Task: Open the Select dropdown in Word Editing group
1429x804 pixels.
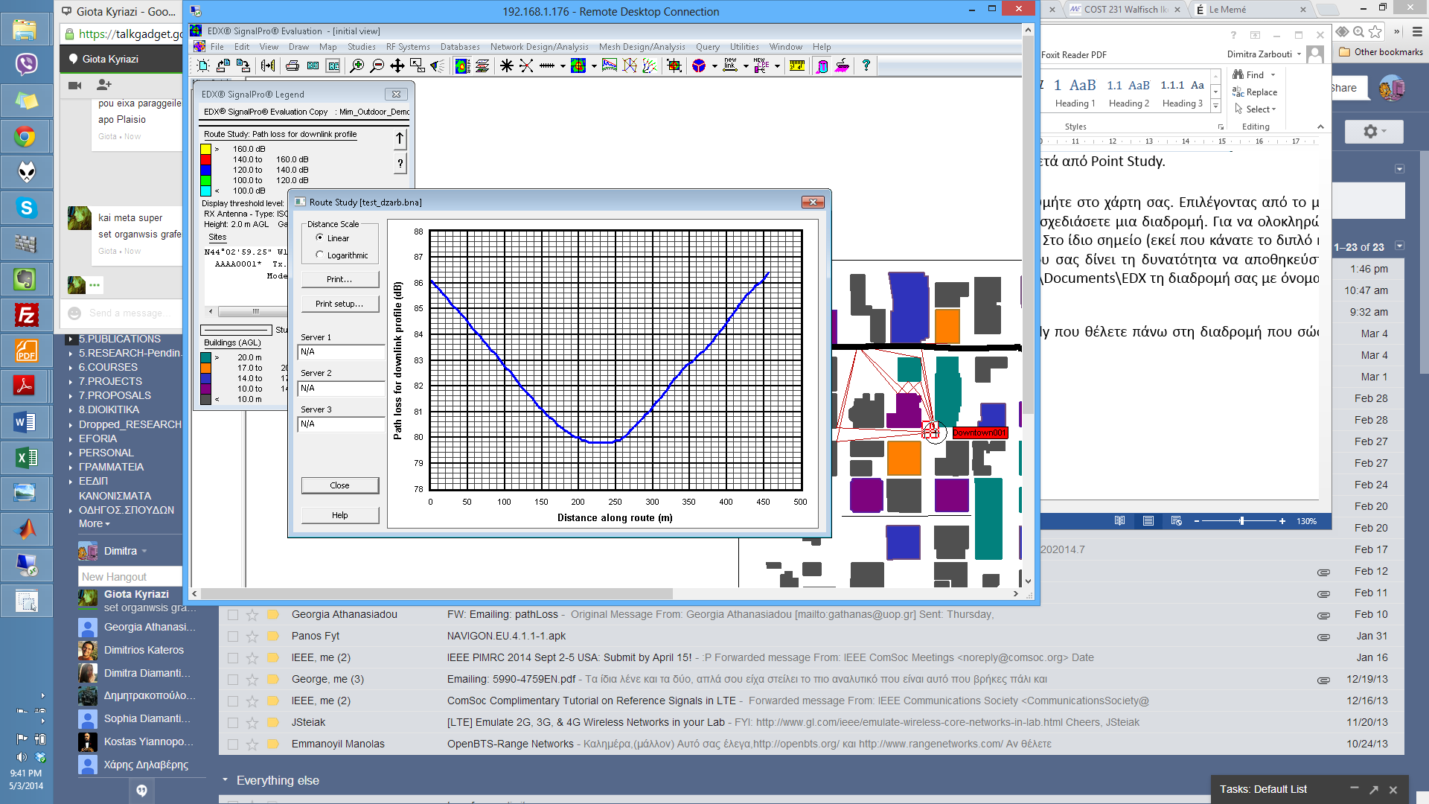Action: (x=1255, y=109)
